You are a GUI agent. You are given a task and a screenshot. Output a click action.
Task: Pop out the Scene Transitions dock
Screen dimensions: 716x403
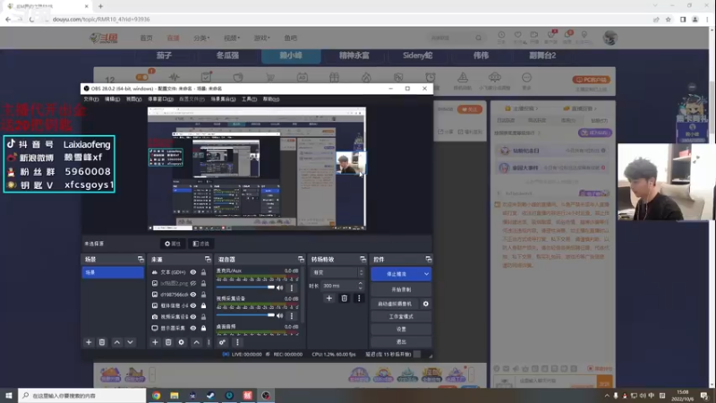[x=362, y=259]
